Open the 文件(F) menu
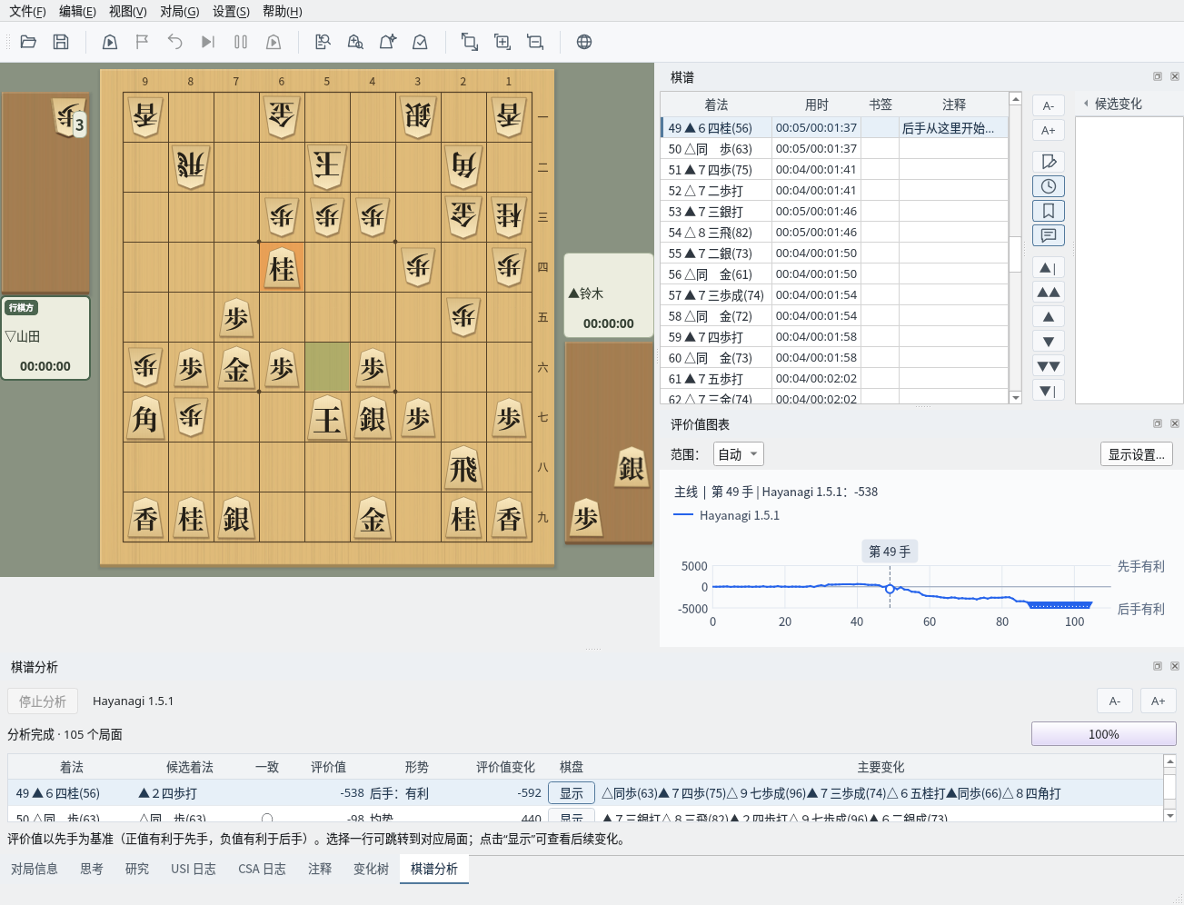This screenshot has height=905, width=1184. 27,11
